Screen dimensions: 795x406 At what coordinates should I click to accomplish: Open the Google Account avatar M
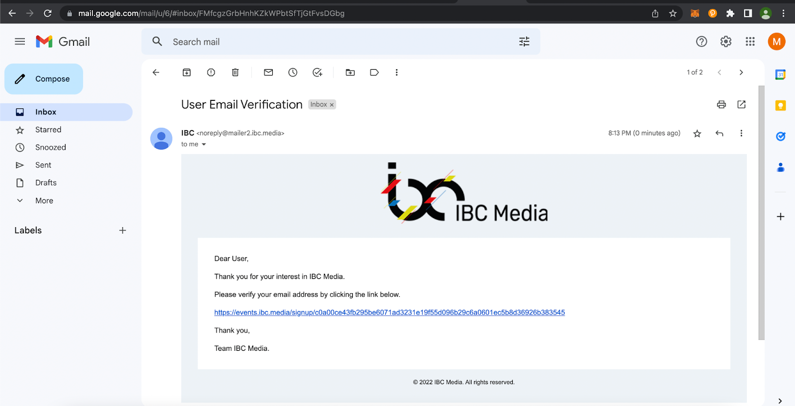(777, 42)
